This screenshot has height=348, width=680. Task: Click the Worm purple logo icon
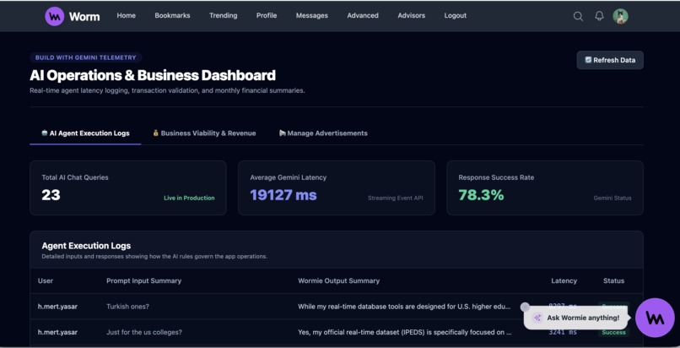click(54, 17)
